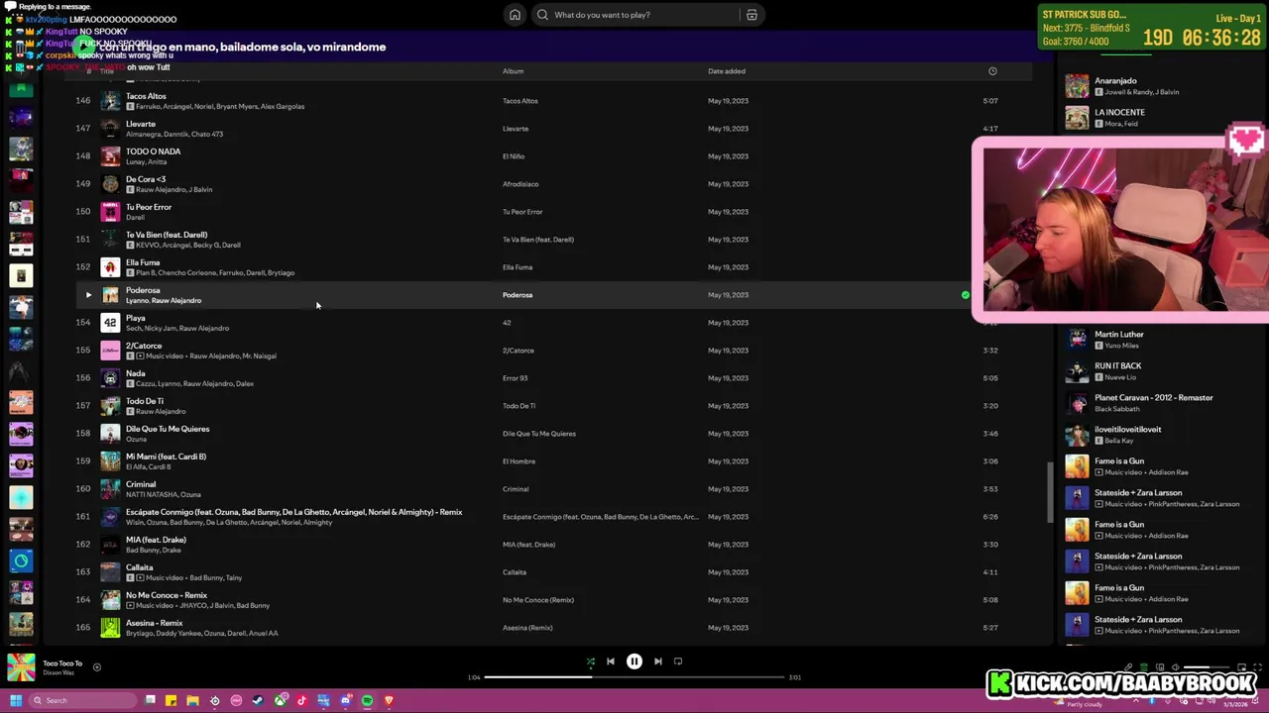Click the 'De Cora <3' cover art

click(110, 184)
